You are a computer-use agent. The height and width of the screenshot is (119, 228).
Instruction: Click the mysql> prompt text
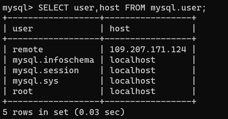click(x=17, y=8)
